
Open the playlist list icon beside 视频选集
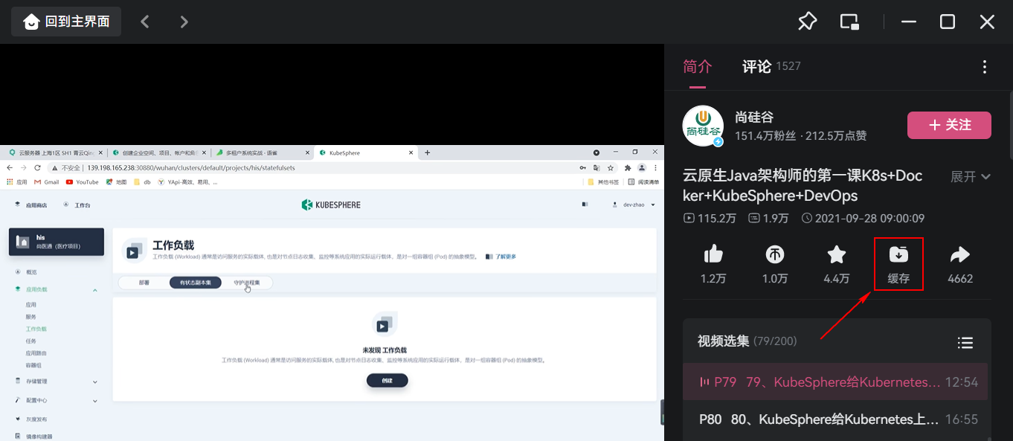[965, 343]
